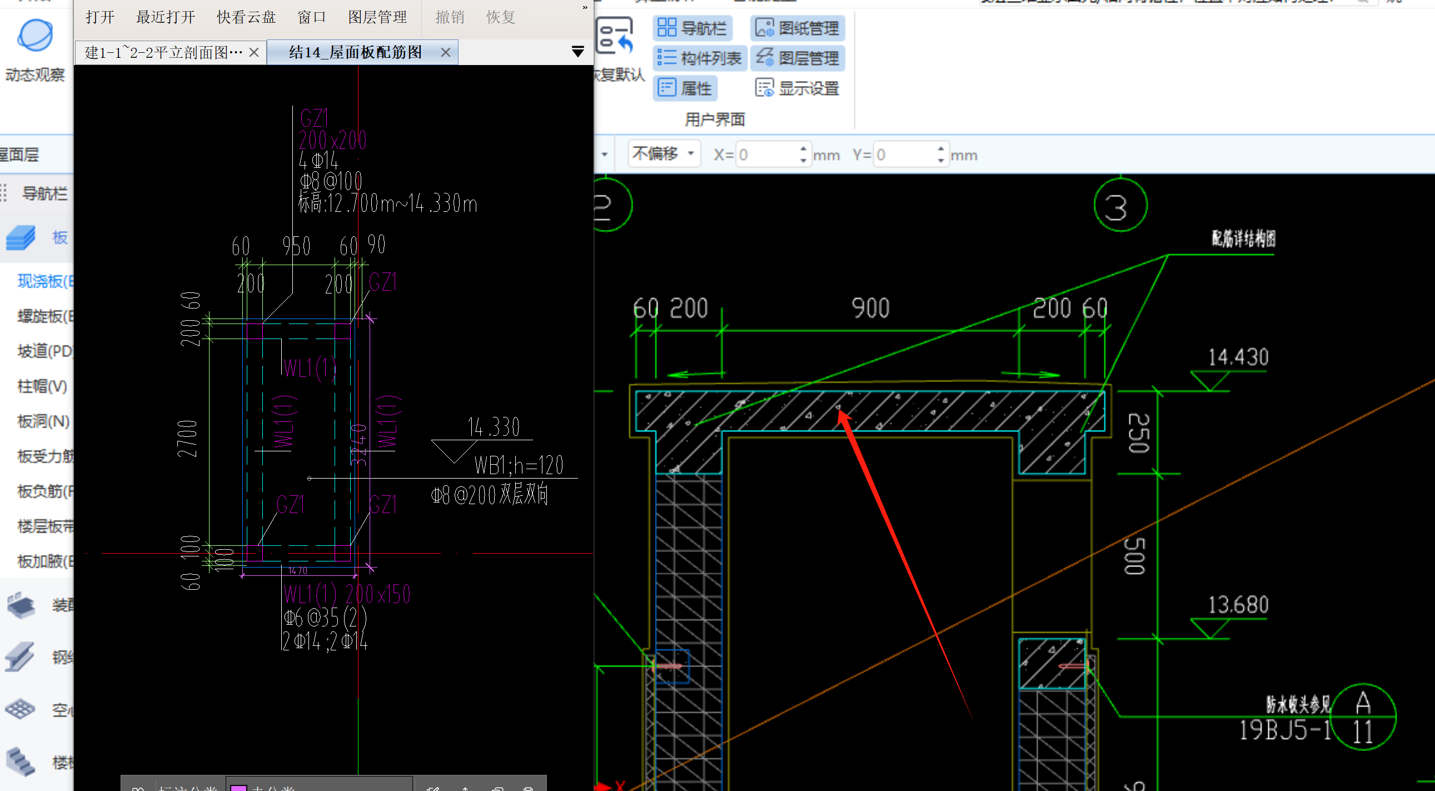The height and width of the screenshot is (791, 1435).
Task: Select 螺旋板 in the navigation tree
Action: (x=44, y=316)
